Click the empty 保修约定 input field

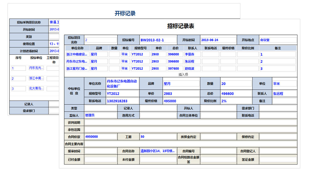278,137
